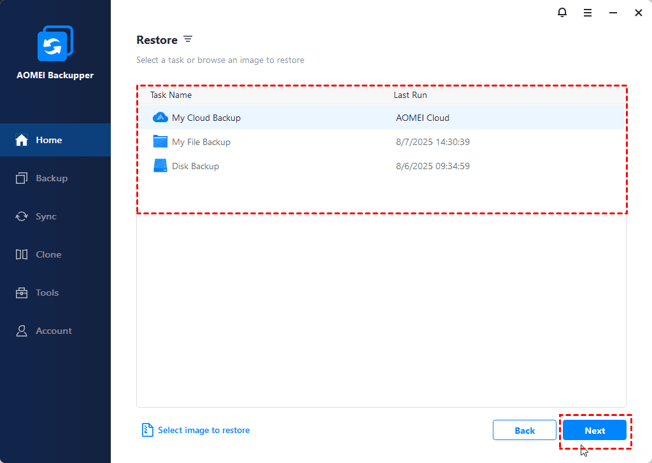652x463 pixels.
Task: Open the Sync section label
Action: click(46, 216)
